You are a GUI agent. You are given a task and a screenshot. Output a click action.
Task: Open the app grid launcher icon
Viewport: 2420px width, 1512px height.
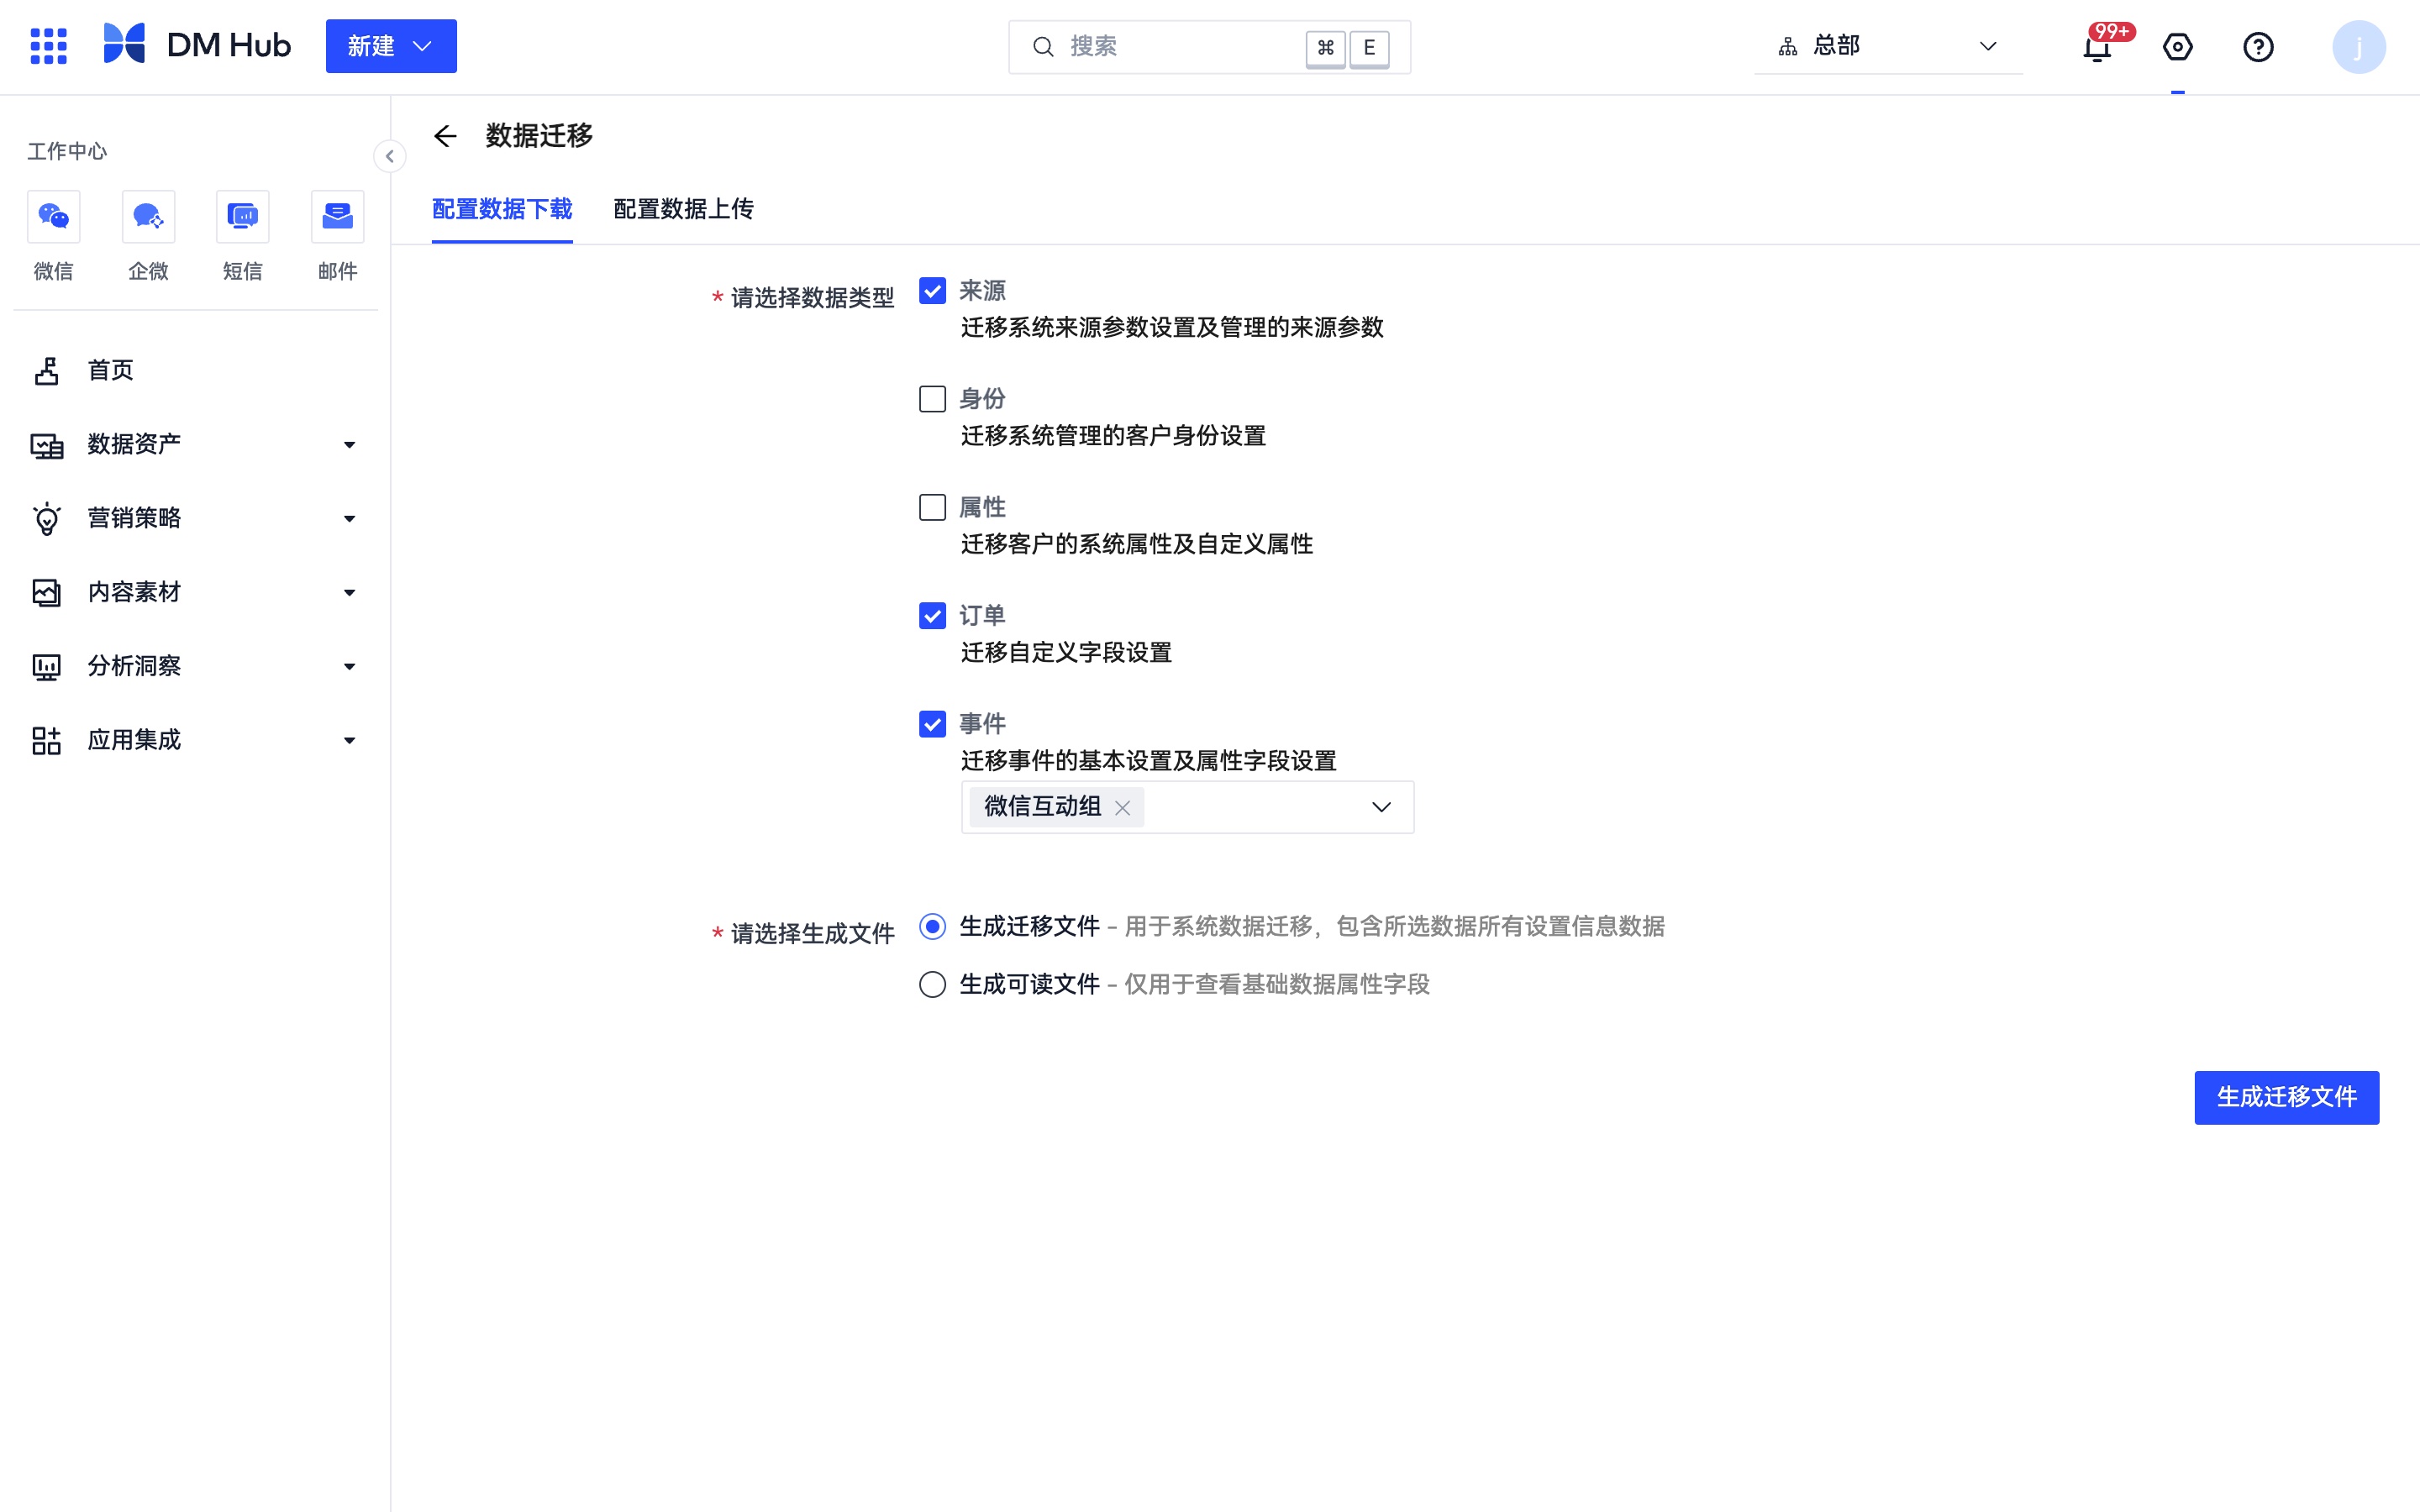48,46
